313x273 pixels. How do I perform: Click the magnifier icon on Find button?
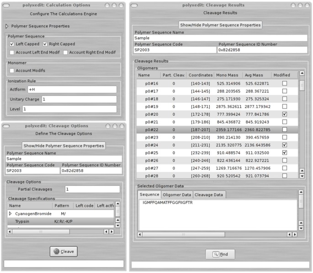point(216,254)
